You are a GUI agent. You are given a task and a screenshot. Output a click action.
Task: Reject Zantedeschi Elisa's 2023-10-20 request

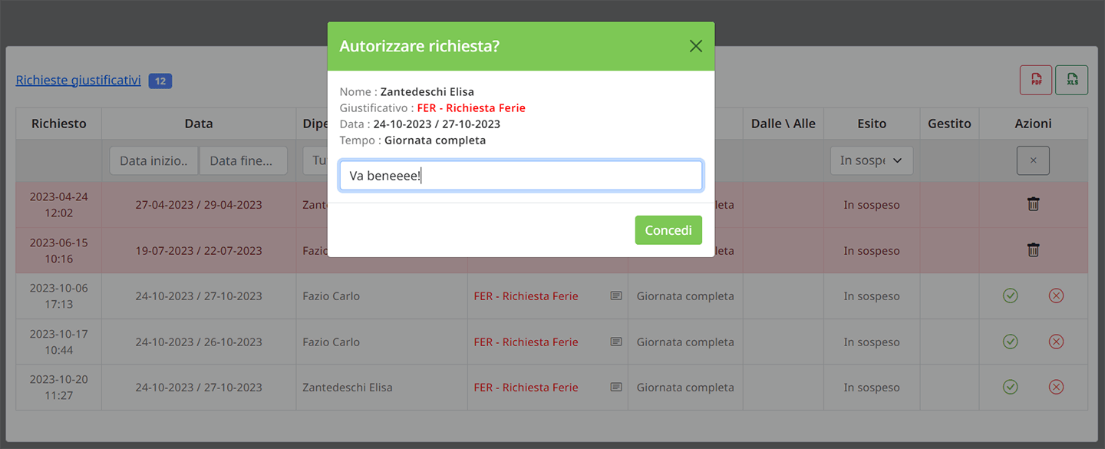coord(1056,388)
